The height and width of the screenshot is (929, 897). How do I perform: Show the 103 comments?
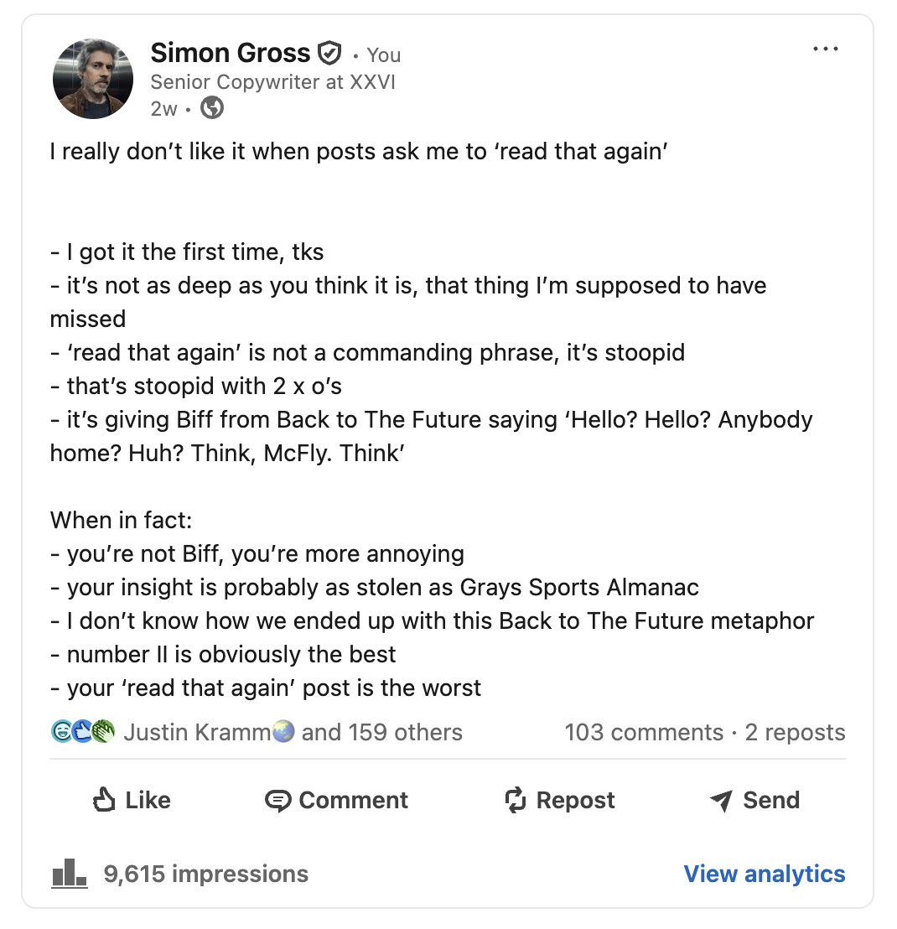click(x=644, y=732)
